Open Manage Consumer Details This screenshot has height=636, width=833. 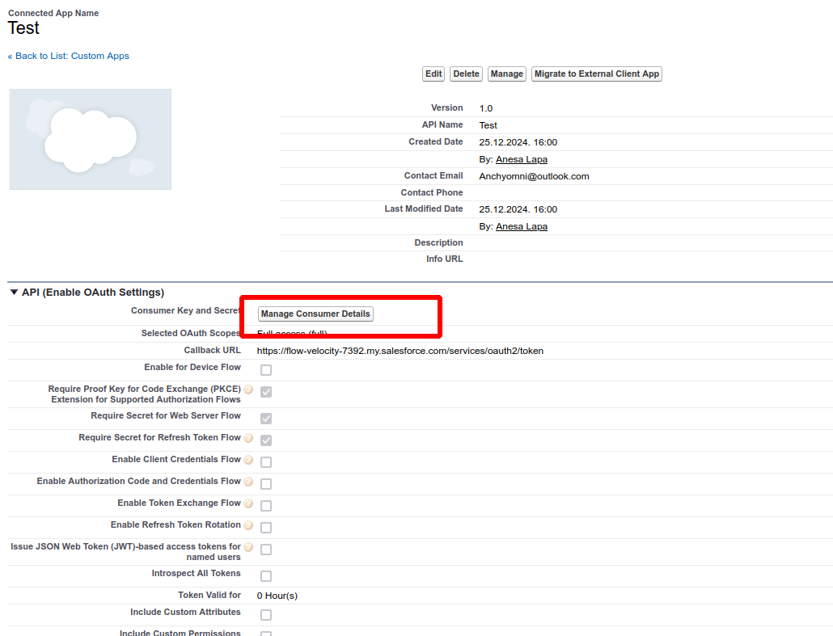[x=315, y=314]
